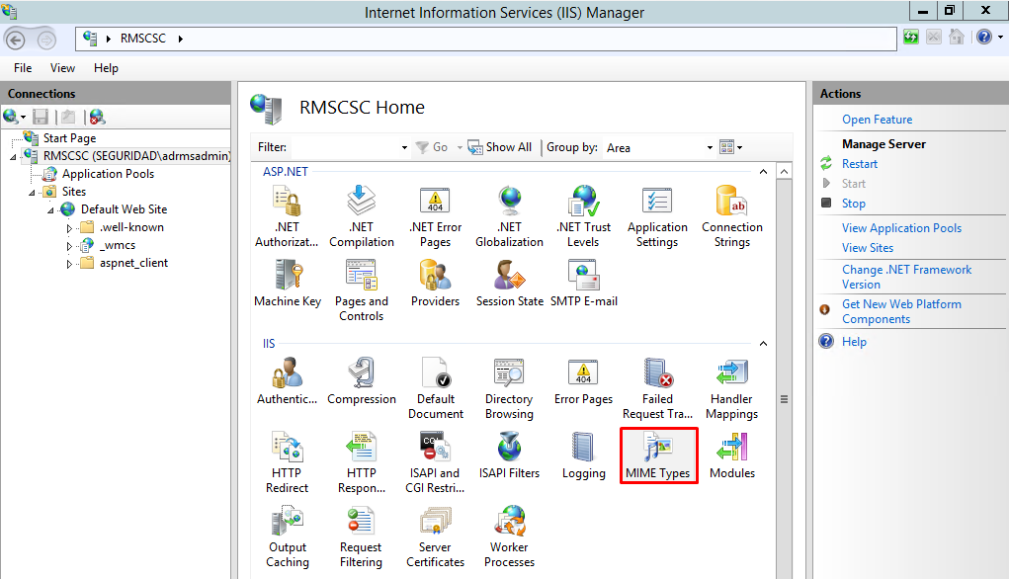Restart the server from Actions
Screen dimensions: 1009x579
pyautogui.click(x=860, y=164)
